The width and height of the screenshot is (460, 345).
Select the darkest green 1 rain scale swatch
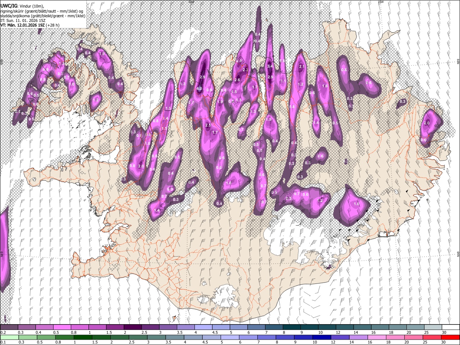pos(83,337)
